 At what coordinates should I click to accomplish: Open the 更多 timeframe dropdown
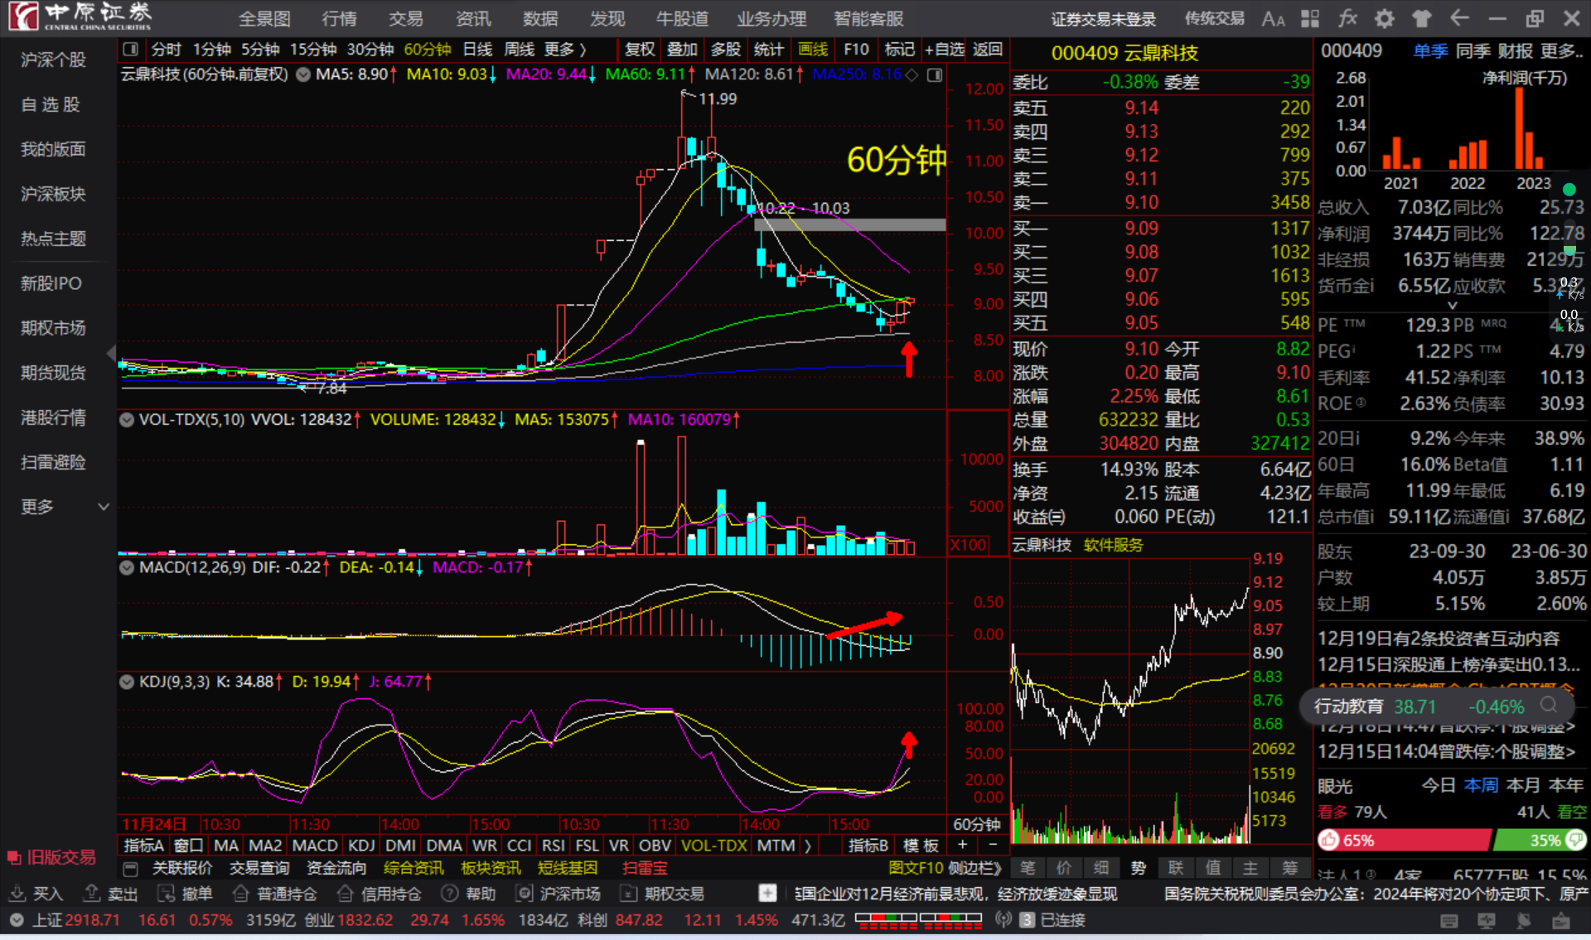click(565, 50)
